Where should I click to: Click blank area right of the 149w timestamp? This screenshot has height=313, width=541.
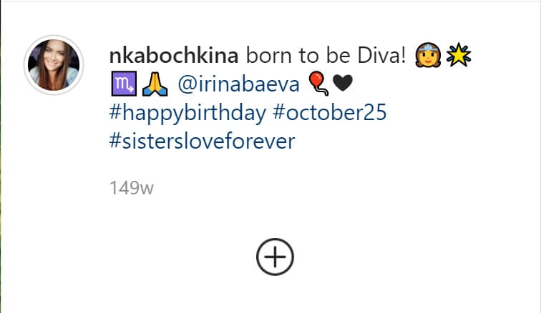pos(322,188)
